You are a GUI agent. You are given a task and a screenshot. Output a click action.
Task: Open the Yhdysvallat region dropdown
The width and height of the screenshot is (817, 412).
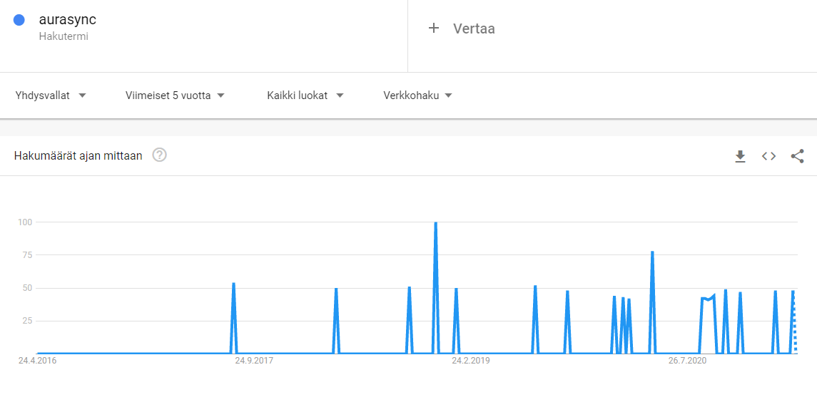click(x=50, y=96)
